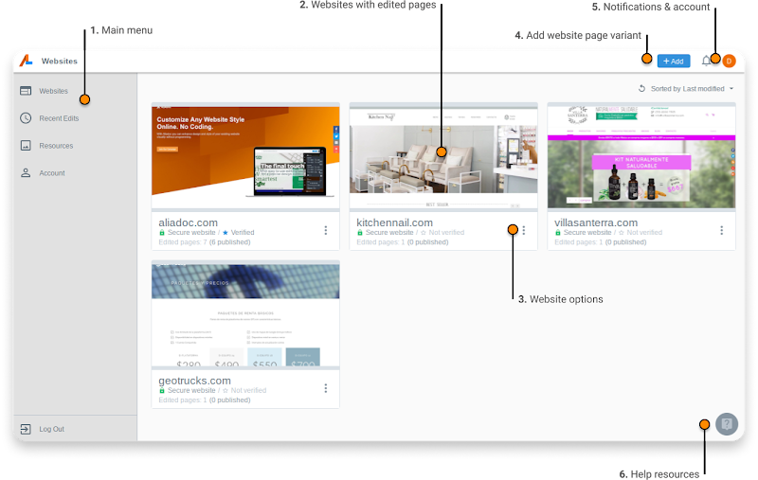The height and width of the screenshot is (480, 758).
Task: Click the blue verified star on aliadoc.com
Action: tap(226, 233)
